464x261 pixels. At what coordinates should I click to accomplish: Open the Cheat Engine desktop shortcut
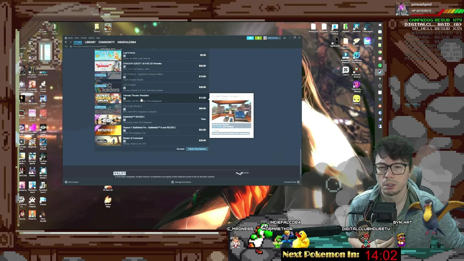coord(367,28)
